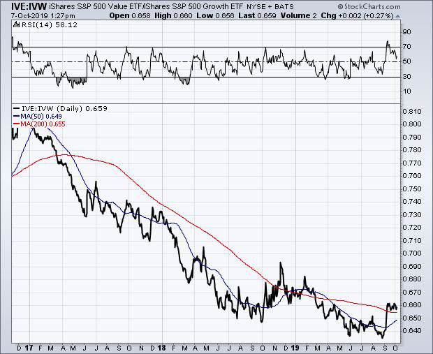The height and width of the screenshot is (354, 433).
Task: Click the Last 0.659 value
Action: click(257, 16)
